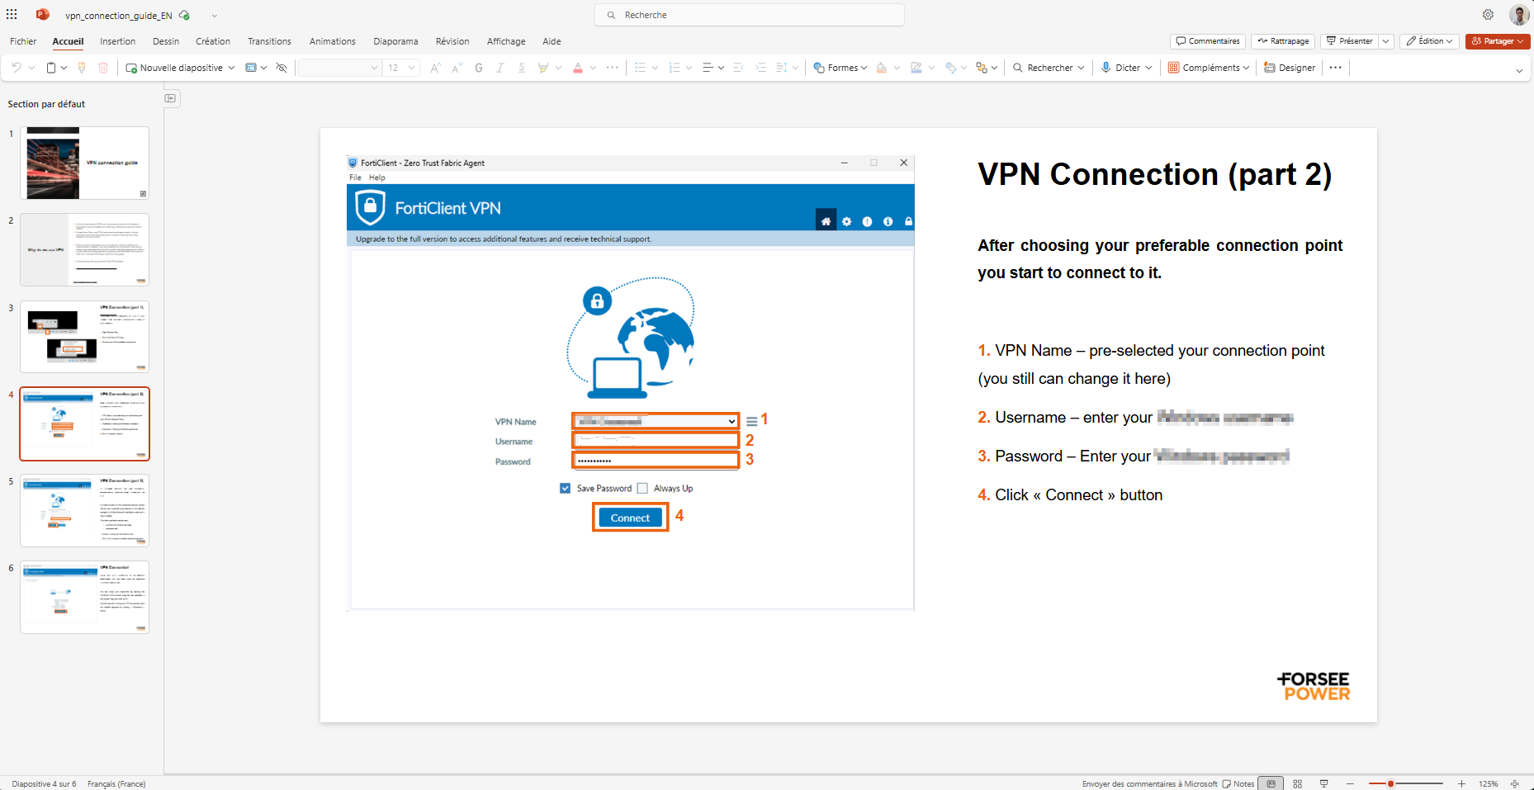Click the fit slide to window icon
The image size is (1534, 790).
pyautogui.click(x=1514, y=783)
